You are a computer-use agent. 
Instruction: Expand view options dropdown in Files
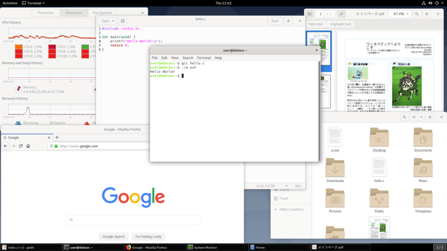[x=421, y=117]
